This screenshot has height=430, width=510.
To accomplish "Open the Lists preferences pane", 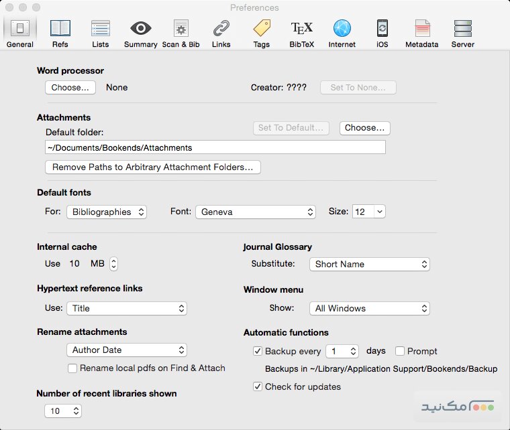I will (100, 33).
